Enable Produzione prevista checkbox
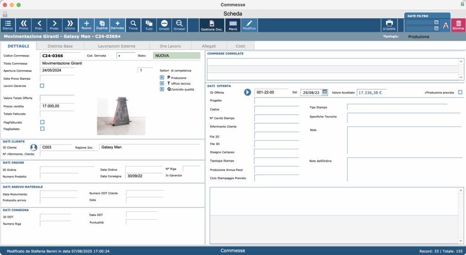The image size is (466, 255). 460,92
